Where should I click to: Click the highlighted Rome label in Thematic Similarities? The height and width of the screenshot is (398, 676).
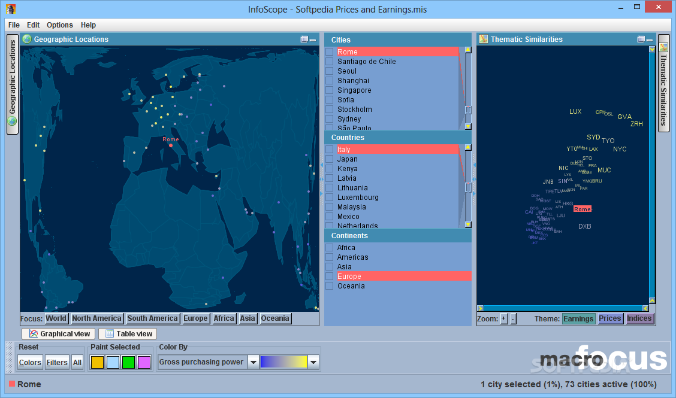582,209
